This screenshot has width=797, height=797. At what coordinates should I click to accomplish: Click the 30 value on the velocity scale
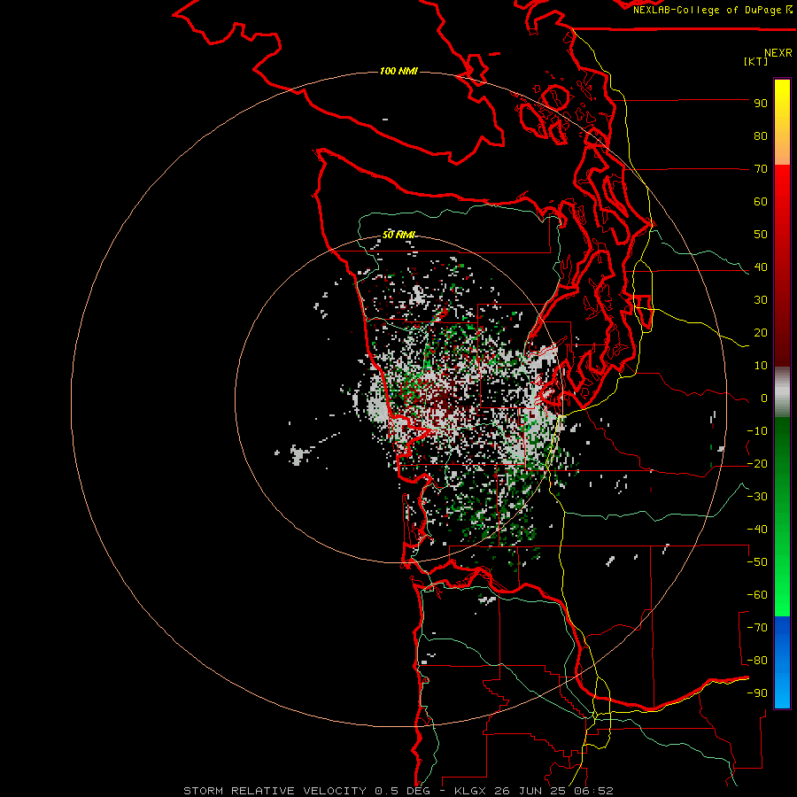point(761,300)
